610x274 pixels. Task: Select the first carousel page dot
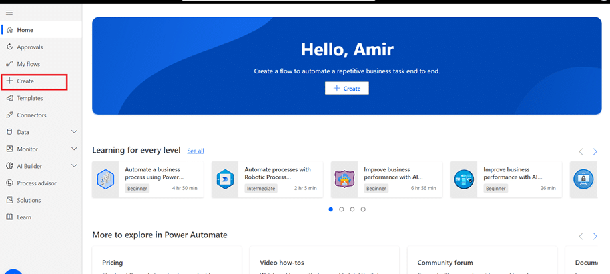tap(330, 209)
